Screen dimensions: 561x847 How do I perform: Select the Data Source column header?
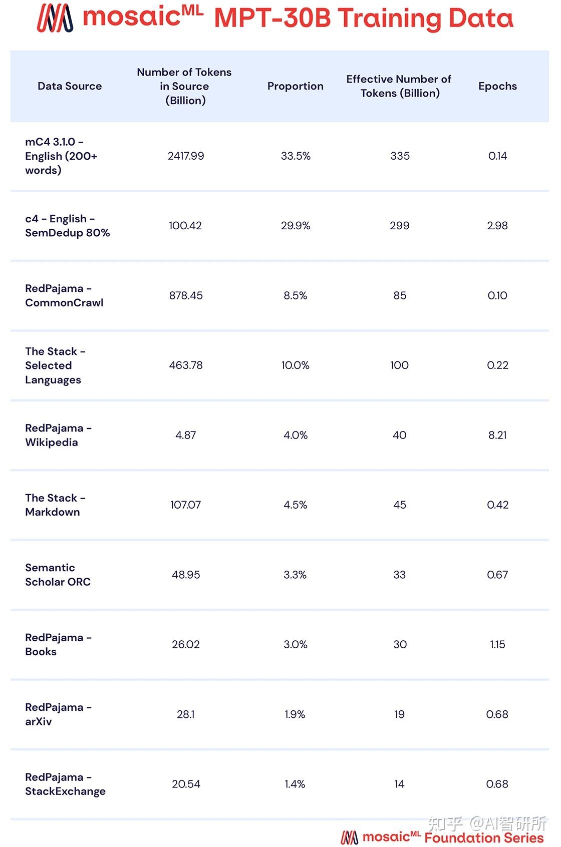click(x=70, y=86)
